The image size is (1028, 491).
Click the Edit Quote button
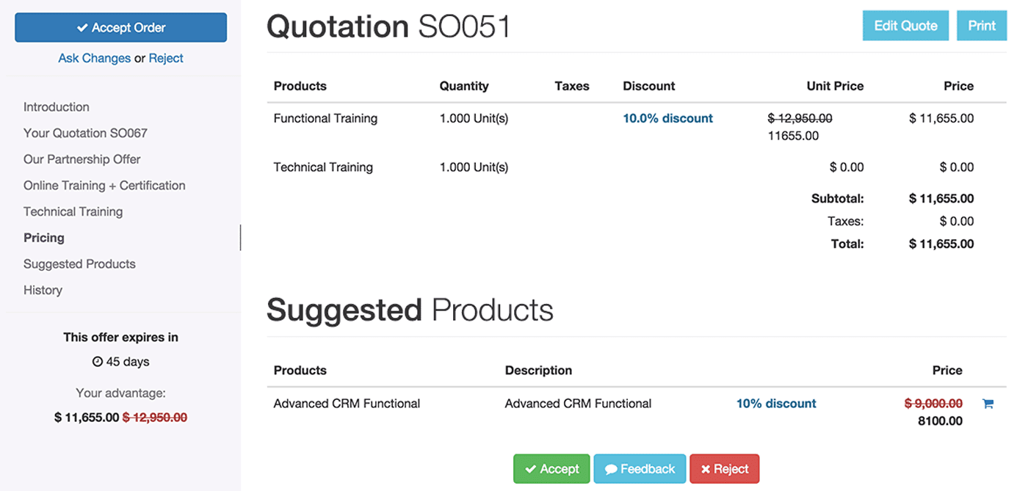point(905,26)
